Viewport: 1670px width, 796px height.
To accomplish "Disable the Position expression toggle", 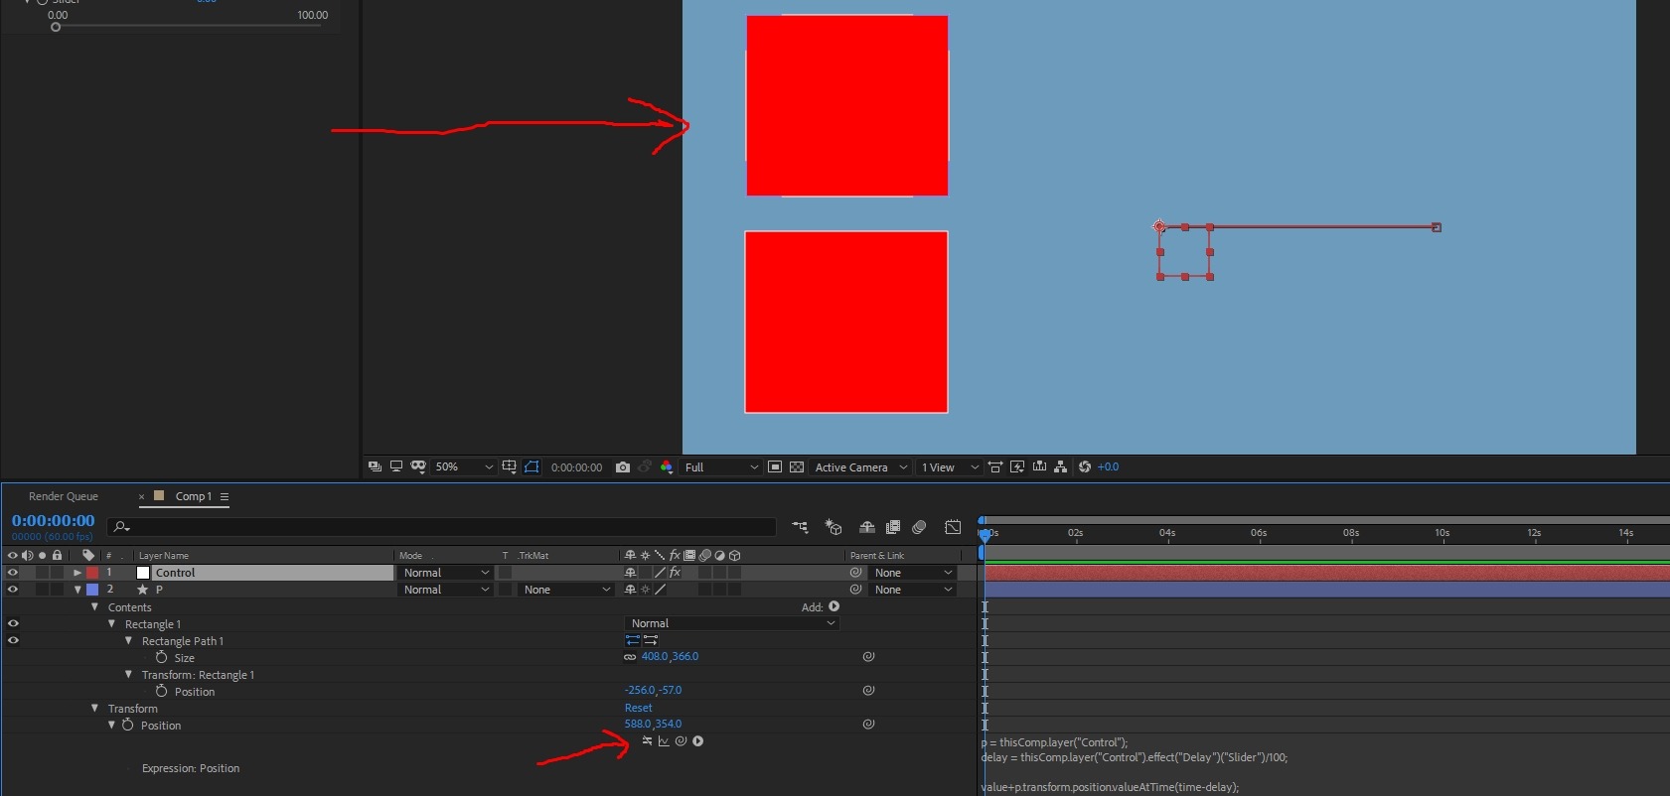I will pyautogui.click(x=648, y=741).
